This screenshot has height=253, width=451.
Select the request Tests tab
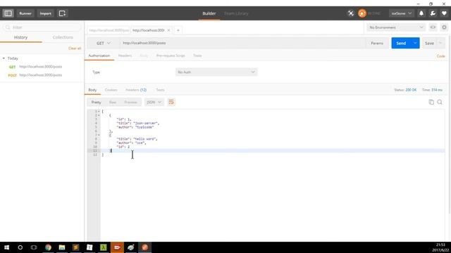[x=197, y=56]
